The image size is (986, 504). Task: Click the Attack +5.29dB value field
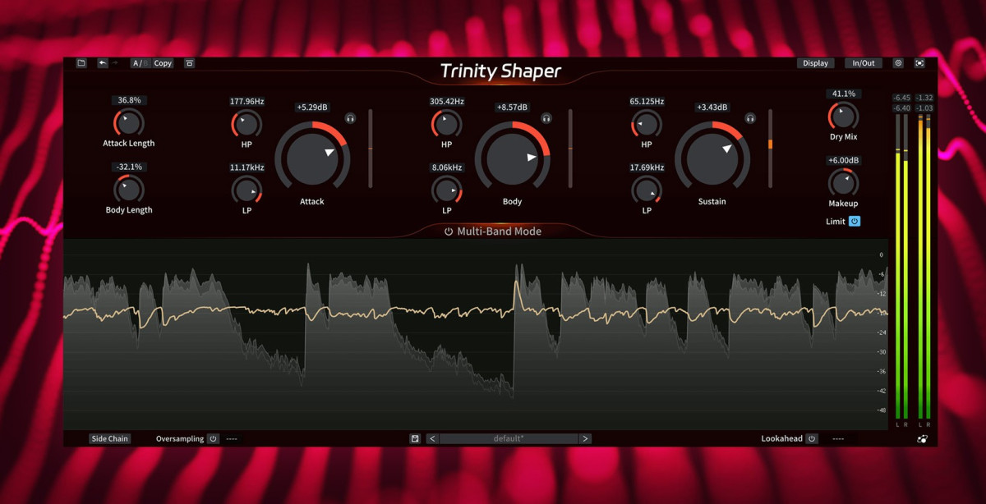click(x=312, y=108)
